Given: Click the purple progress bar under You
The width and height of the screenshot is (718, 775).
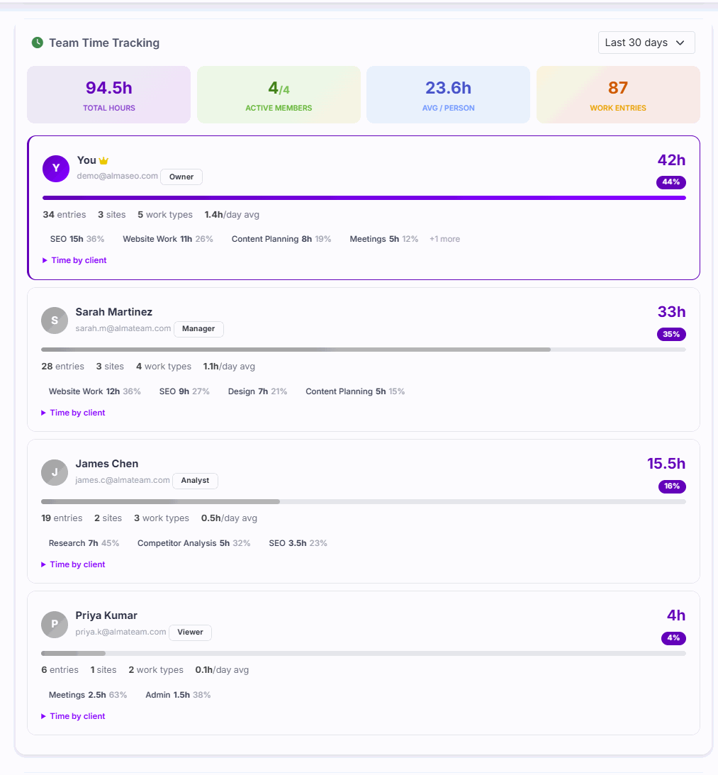Looking at the screenshot, I should pos(364,198).
